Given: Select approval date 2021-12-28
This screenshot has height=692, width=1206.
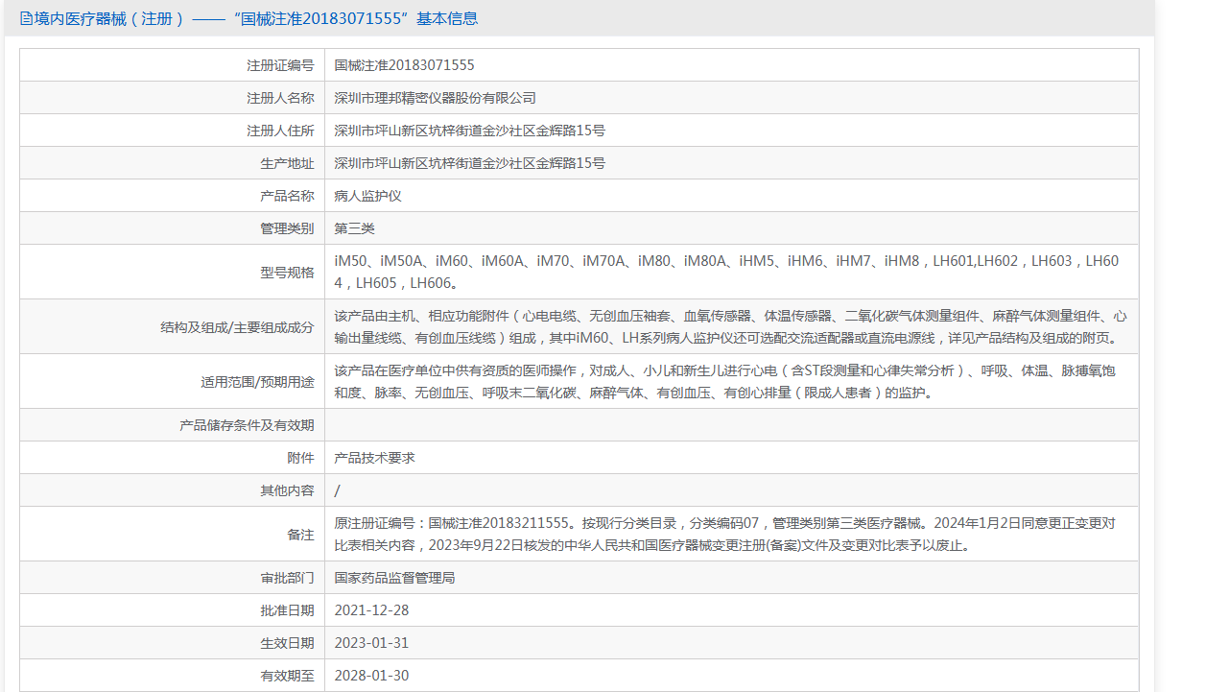Looking at the screenshot, I should [371, 610].
